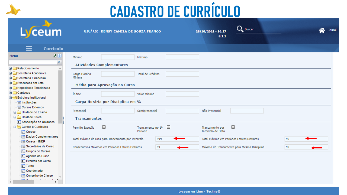Click the menu filter text box

33,62
